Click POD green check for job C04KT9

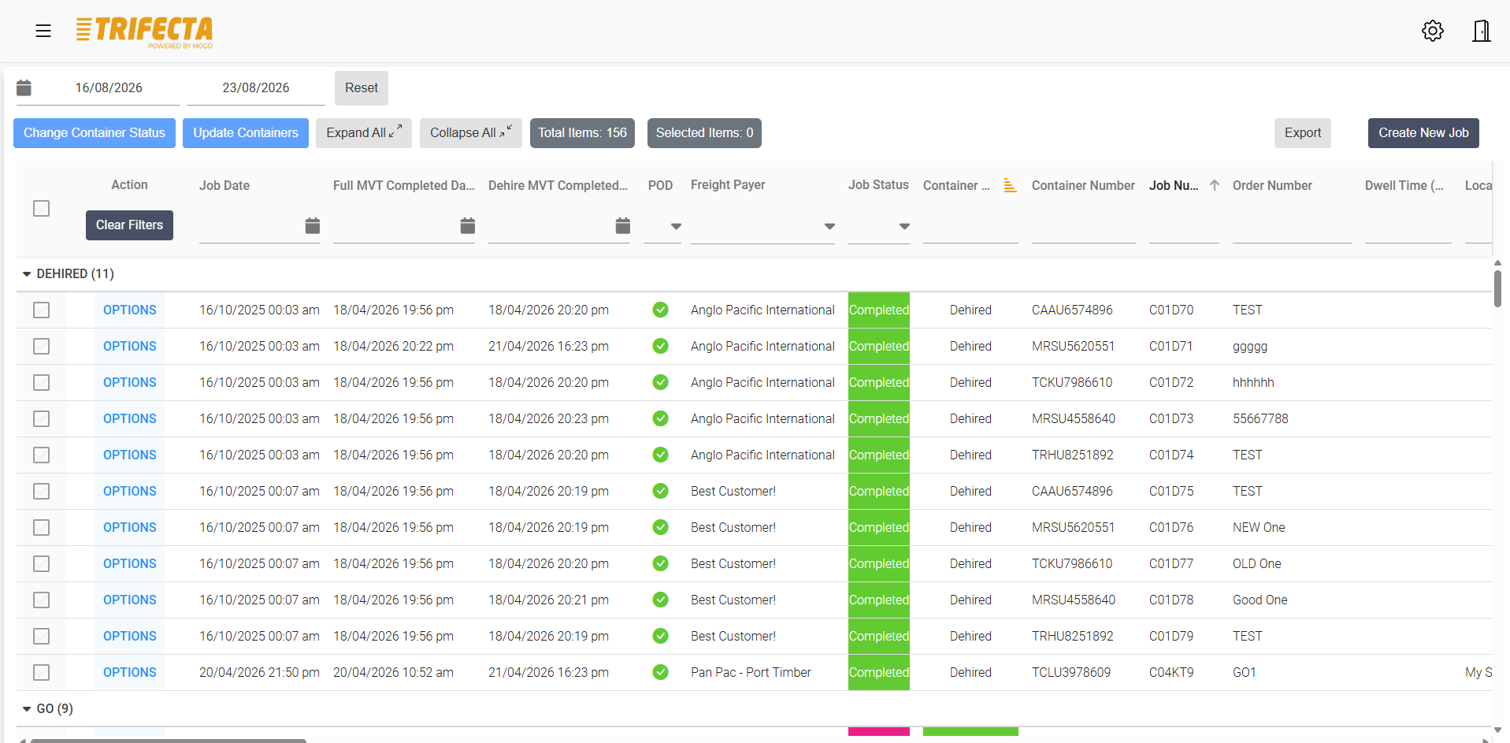660,673
